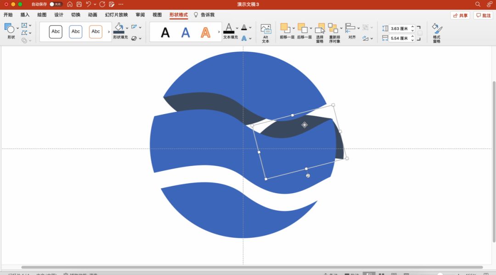
Task: Click the Redo/Repeat circular arrow icon
Action: tap(102, 4)
